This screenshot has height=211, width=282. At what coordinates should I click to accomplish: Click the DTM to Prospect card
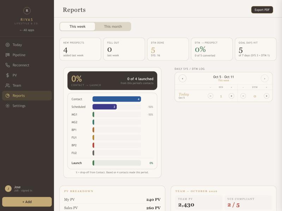point(212,49)
